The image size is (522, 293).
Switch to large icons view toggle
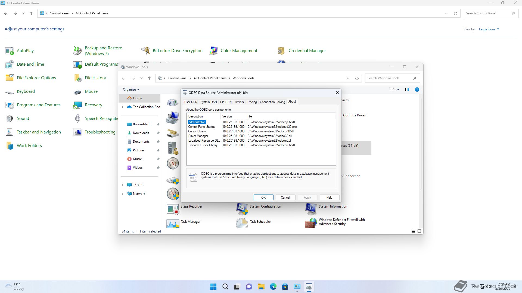419,231
